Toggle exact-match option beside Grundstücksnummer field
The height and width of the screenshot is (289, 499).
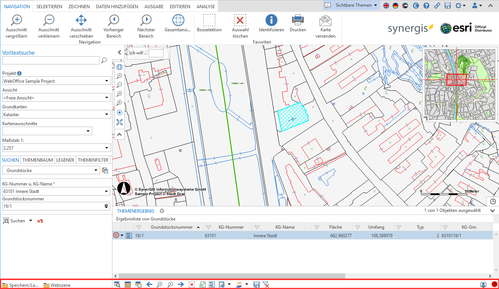pos(106,205)
